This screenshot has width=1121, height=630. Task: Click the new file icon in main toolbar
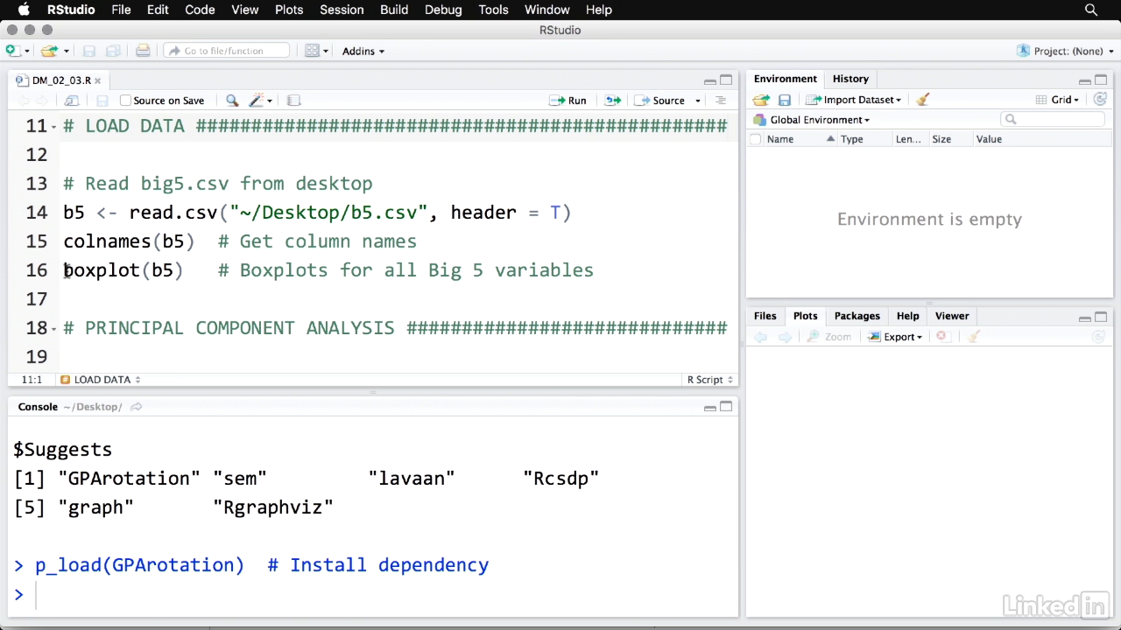coord(12,51)
